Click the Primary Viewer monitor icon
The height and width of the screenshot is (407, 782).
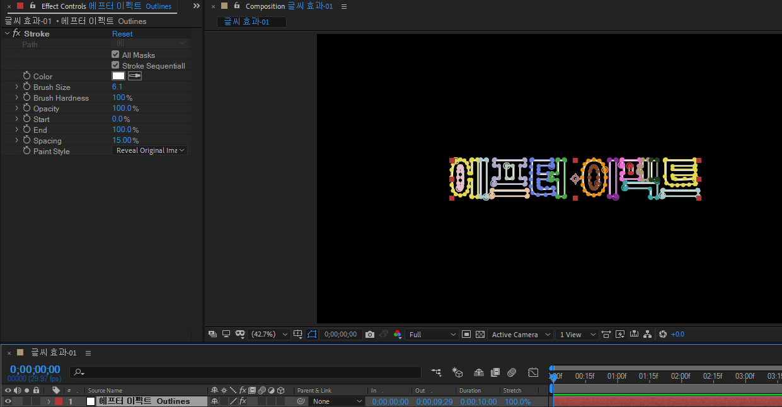pyautogui.click(x=226, y=334)
